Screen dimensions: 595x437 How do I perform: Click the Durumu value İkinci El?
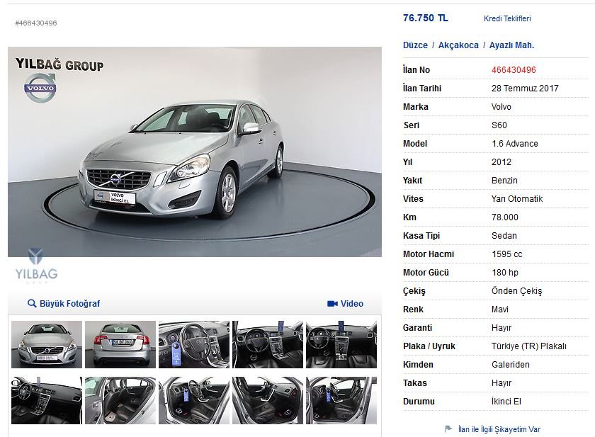[506, 402]
